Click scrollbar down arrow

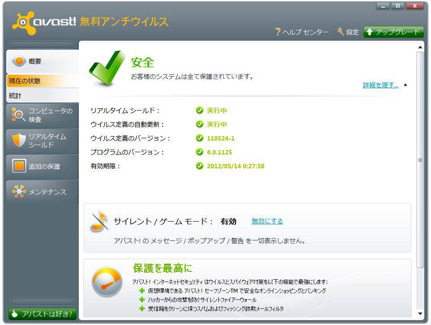point(420,313)
